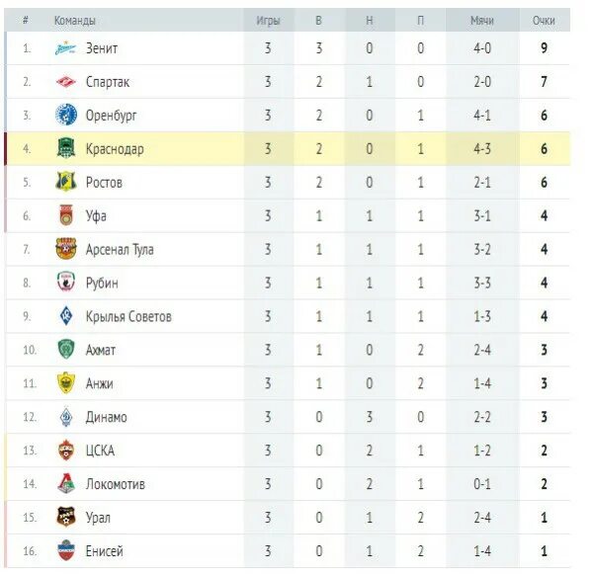Click the Мячи column header
This screenshot has width=593, height=574.
point(482,20)
